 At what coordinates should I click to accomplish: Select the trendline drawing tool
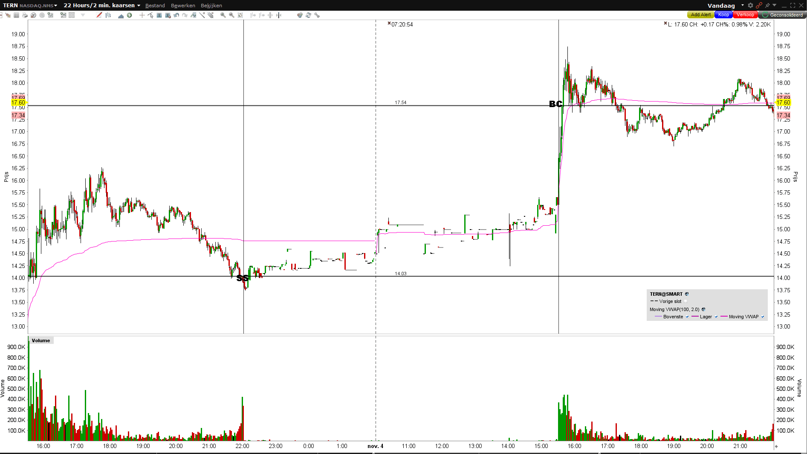pyautogui.click(x=202, y=15)
